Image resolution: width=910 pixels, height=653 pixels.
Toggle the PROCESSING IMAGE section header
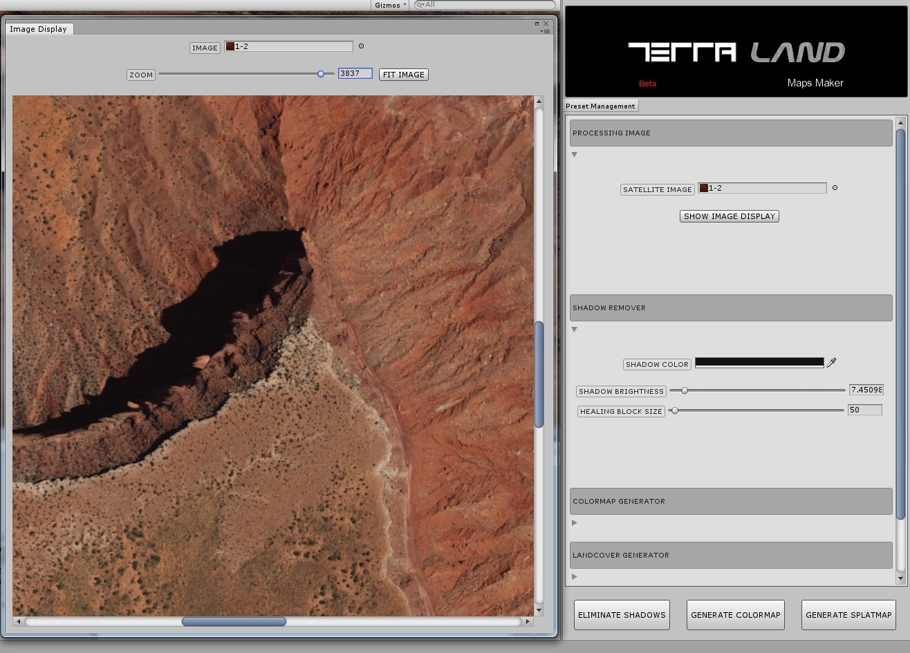point(730,133)
